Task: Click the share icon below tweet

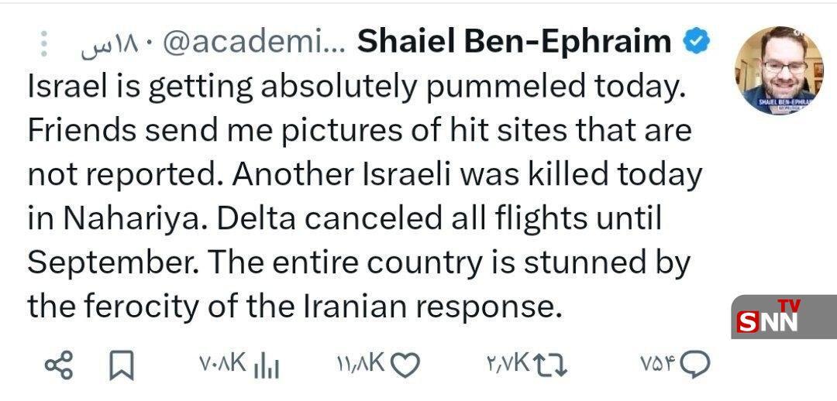Action: pos(59,364)
